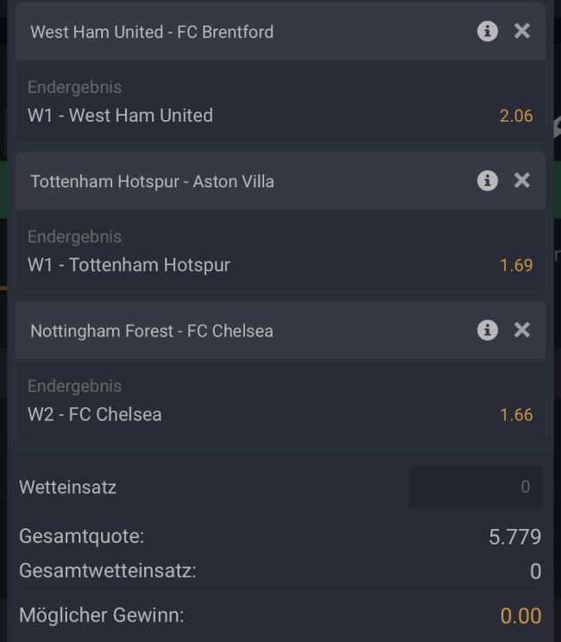Screen dimensions: 561x642
Task: Click the Gesamtwetteinsatz total value
Action: pos(535,571)
